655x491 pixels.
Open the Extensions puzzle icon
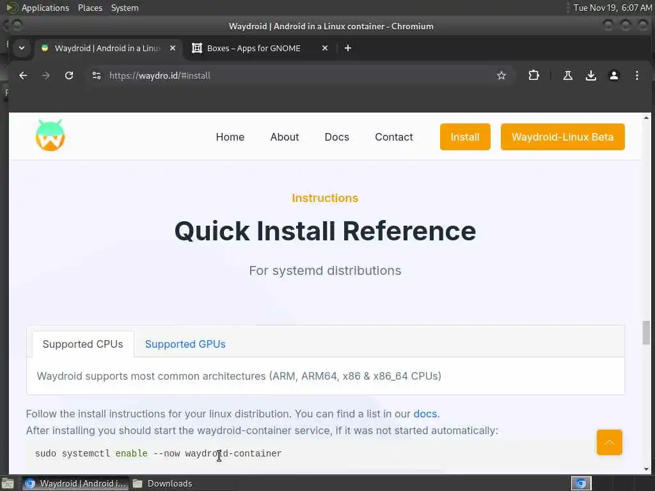(x=533, y=75)
